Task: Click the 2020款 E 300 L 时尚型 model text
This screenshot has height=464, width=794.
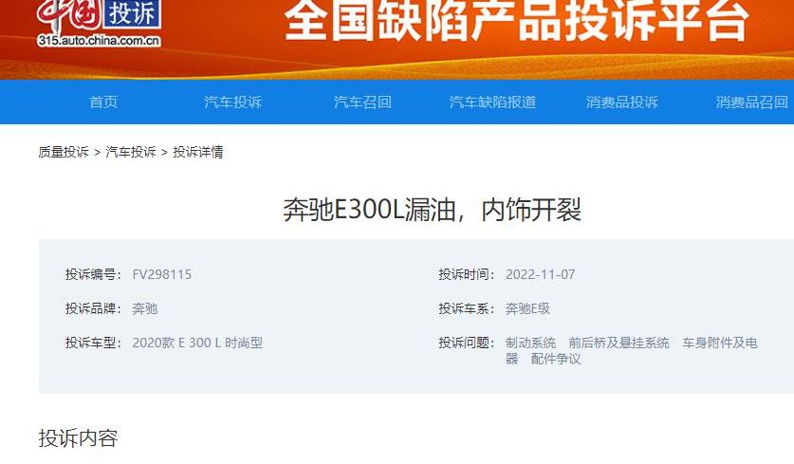Action: pos(197,343)
